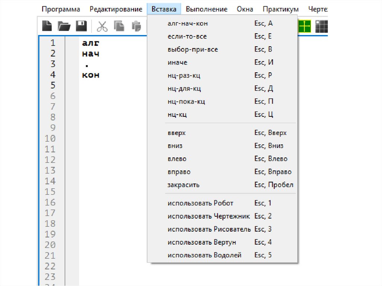Place cursor on editor line 3 with the dot
The height and width of the screenshot is (286, 382).
point(87,65)
